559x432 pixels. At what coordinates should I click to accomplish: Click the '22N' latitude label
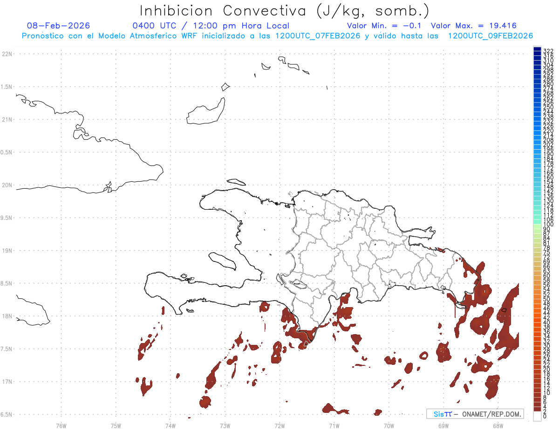tap(7, 54)
